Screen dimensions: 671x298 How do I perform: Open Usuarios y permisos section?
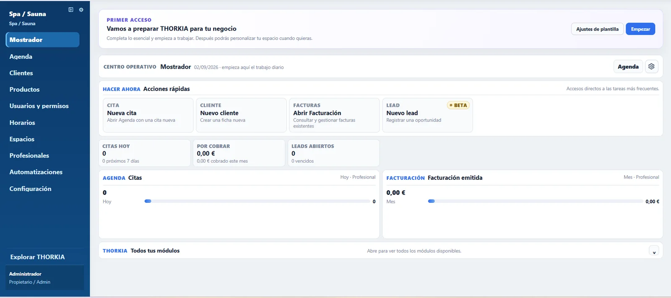(39, 106)
